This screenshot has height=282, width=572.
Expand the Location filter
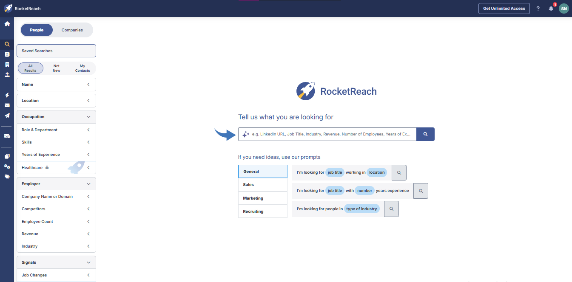pos(56,101)
